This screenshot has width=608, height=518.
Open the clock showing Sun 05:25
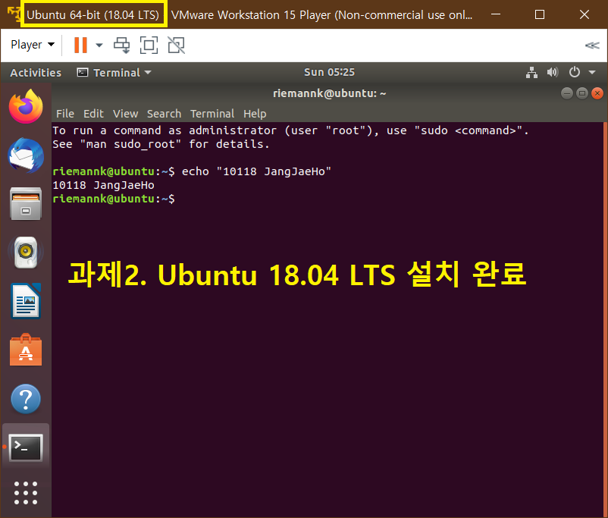[x=329, y=72]
